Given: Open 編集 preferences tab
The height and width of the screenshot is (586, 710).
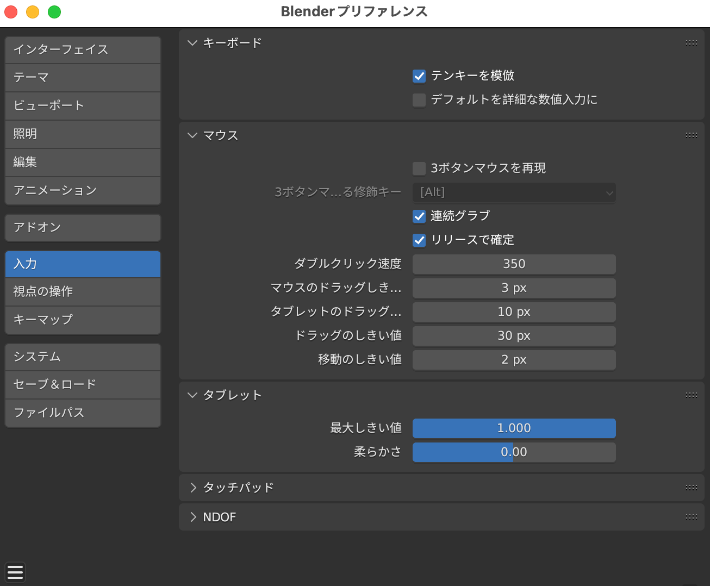Looking at the screenshot, I should point(83,163).
